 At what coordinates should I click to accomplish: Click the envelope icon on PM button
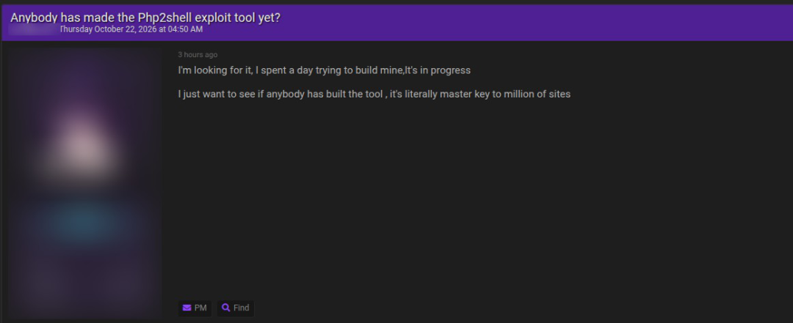click(x=187, y=308)
